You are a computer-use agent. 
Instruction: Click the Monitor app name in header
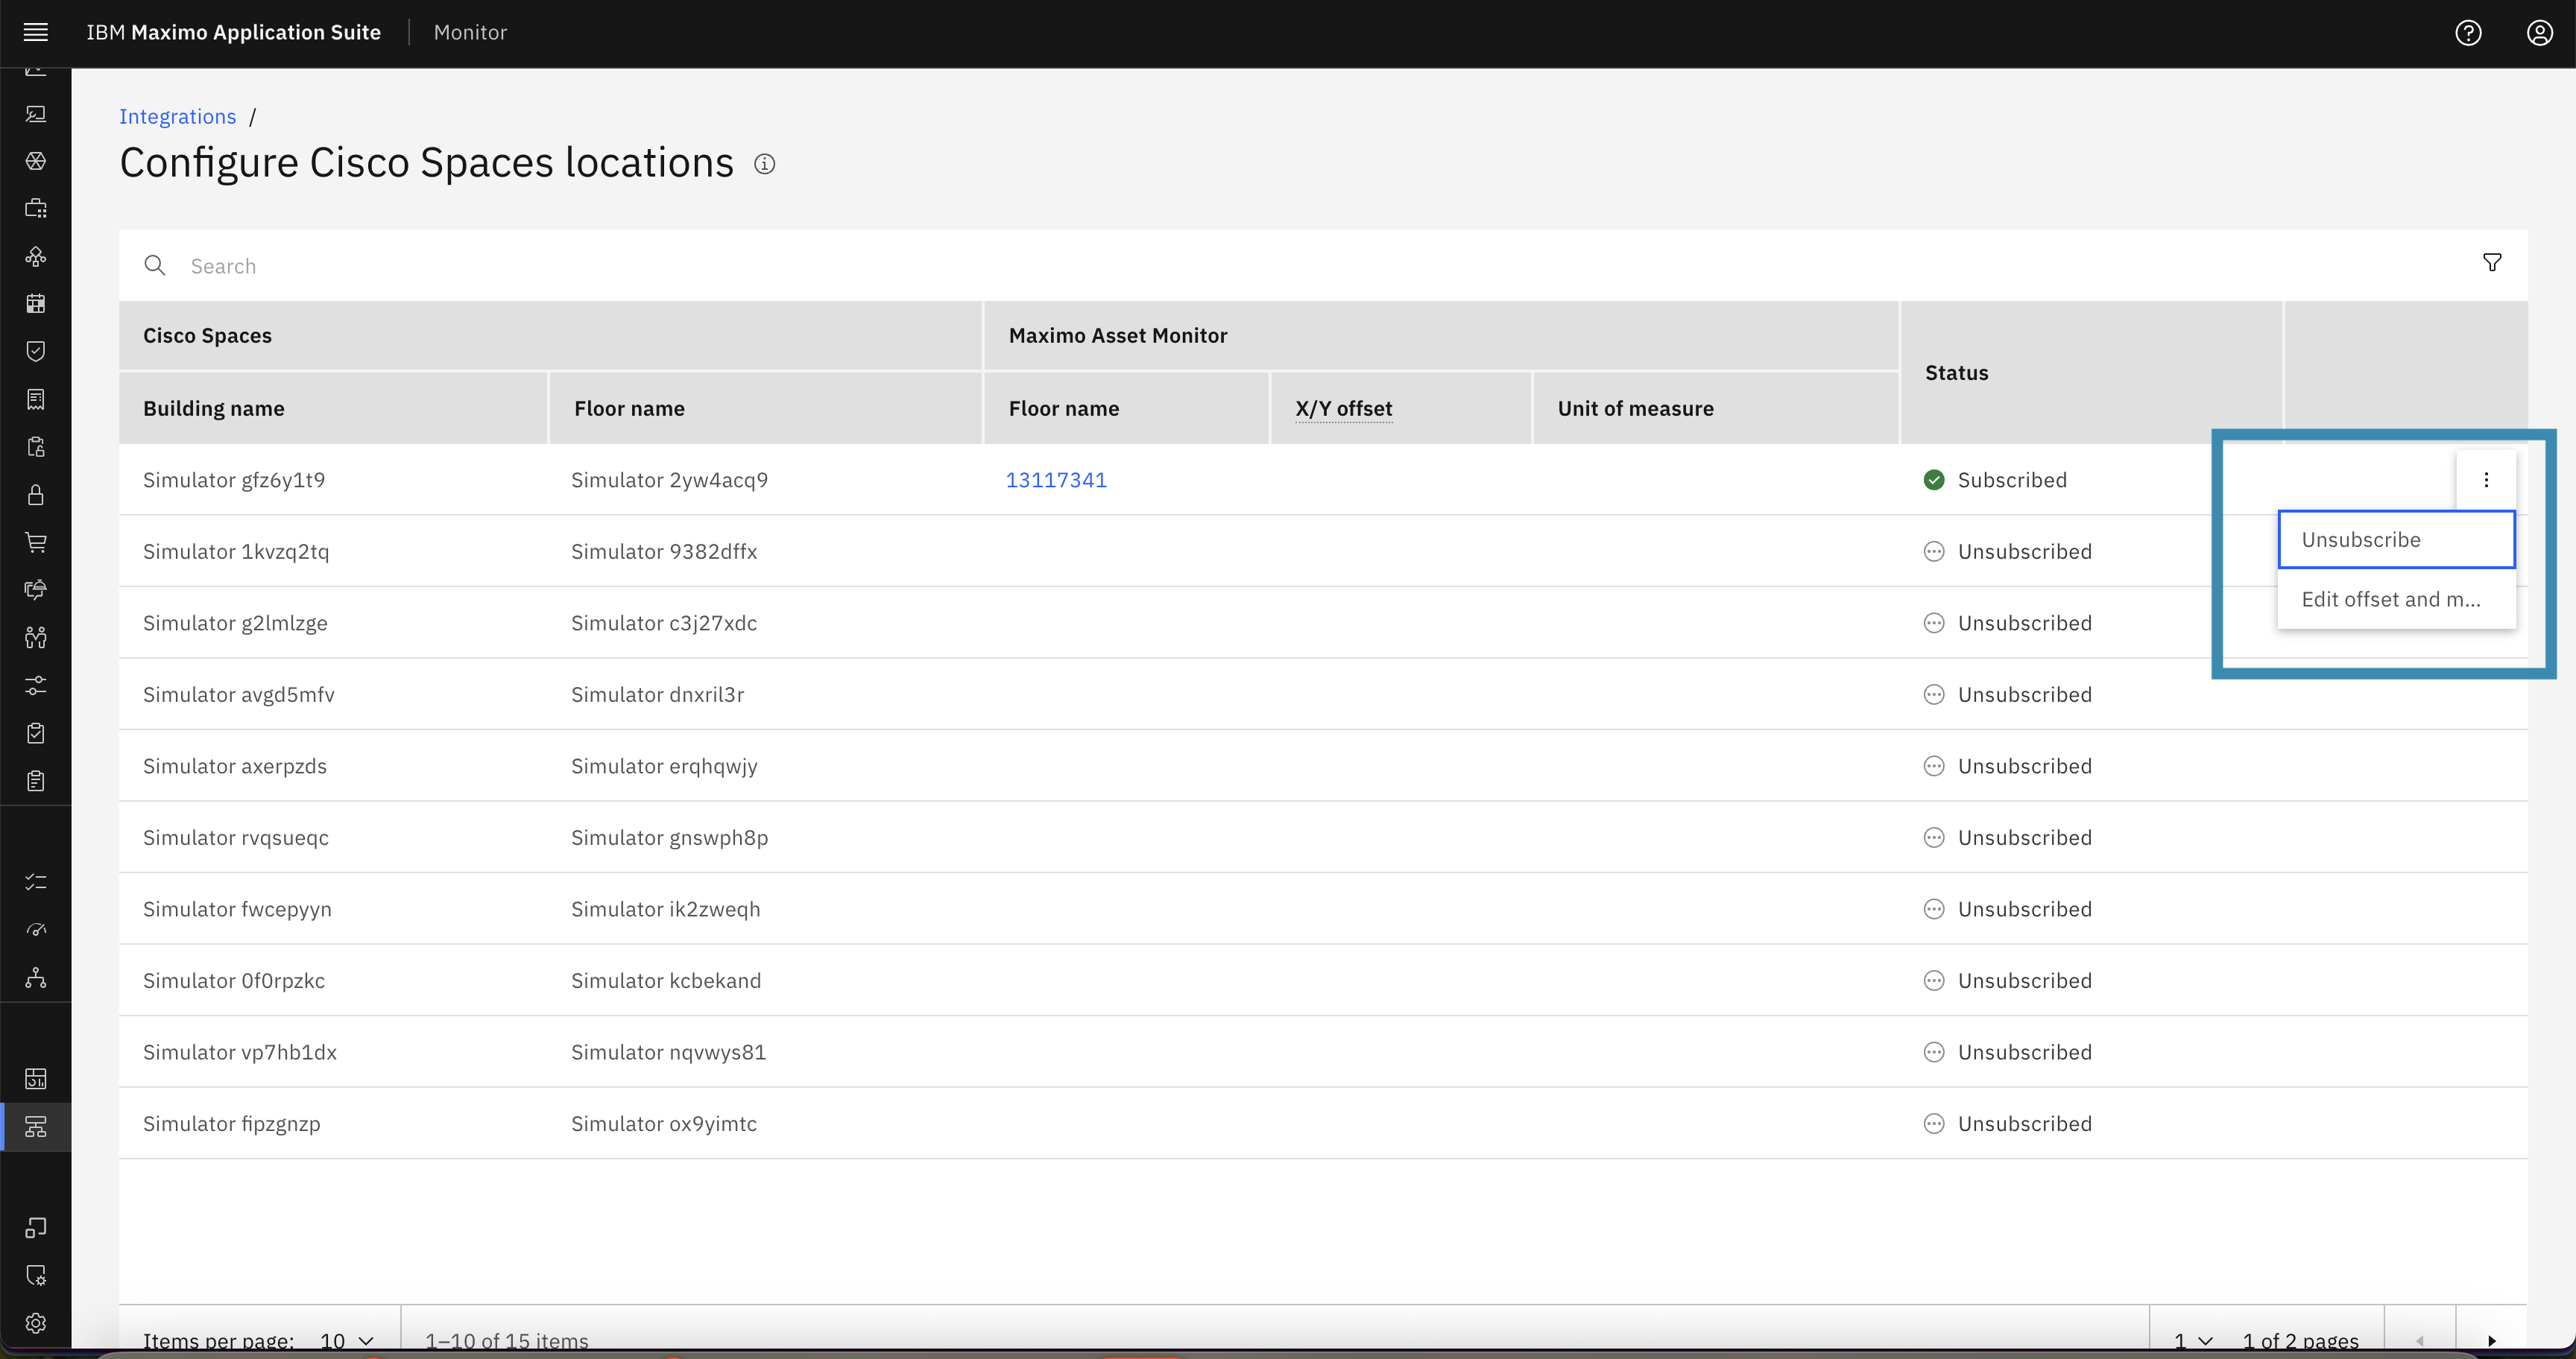[x=470, y=32]
